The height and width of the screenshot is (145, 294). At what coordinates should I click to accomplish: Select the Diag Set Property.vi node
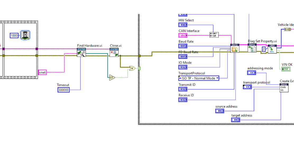tap(252, 48)
